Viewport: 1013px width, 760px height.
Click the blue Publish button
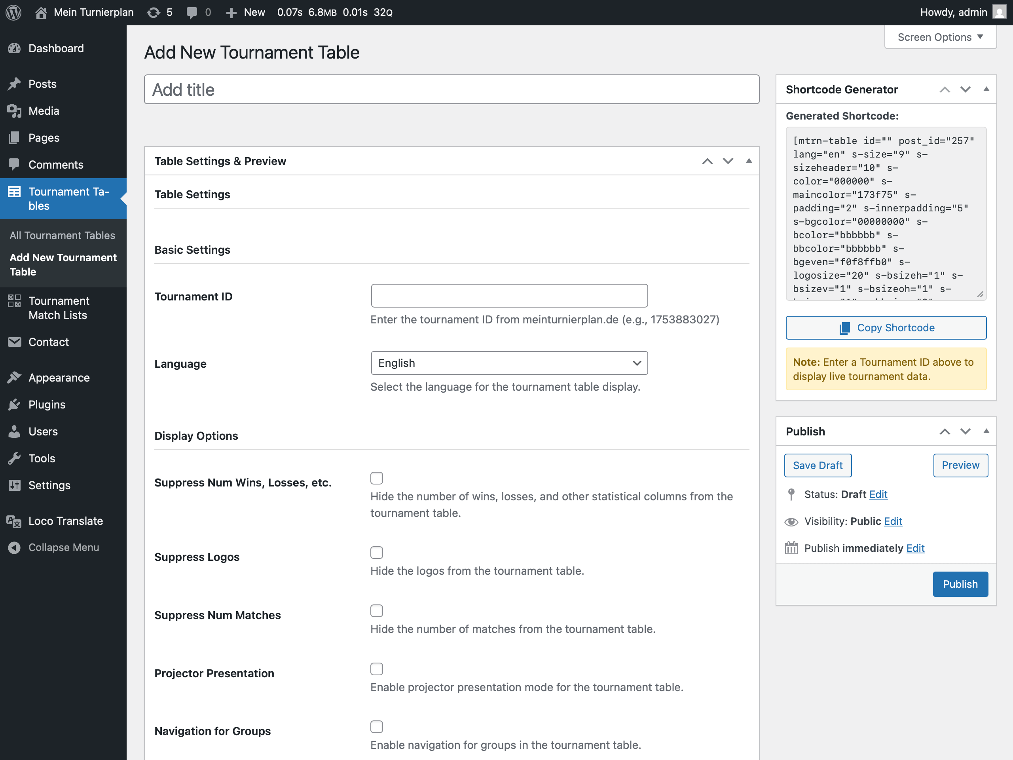(960, 584)
